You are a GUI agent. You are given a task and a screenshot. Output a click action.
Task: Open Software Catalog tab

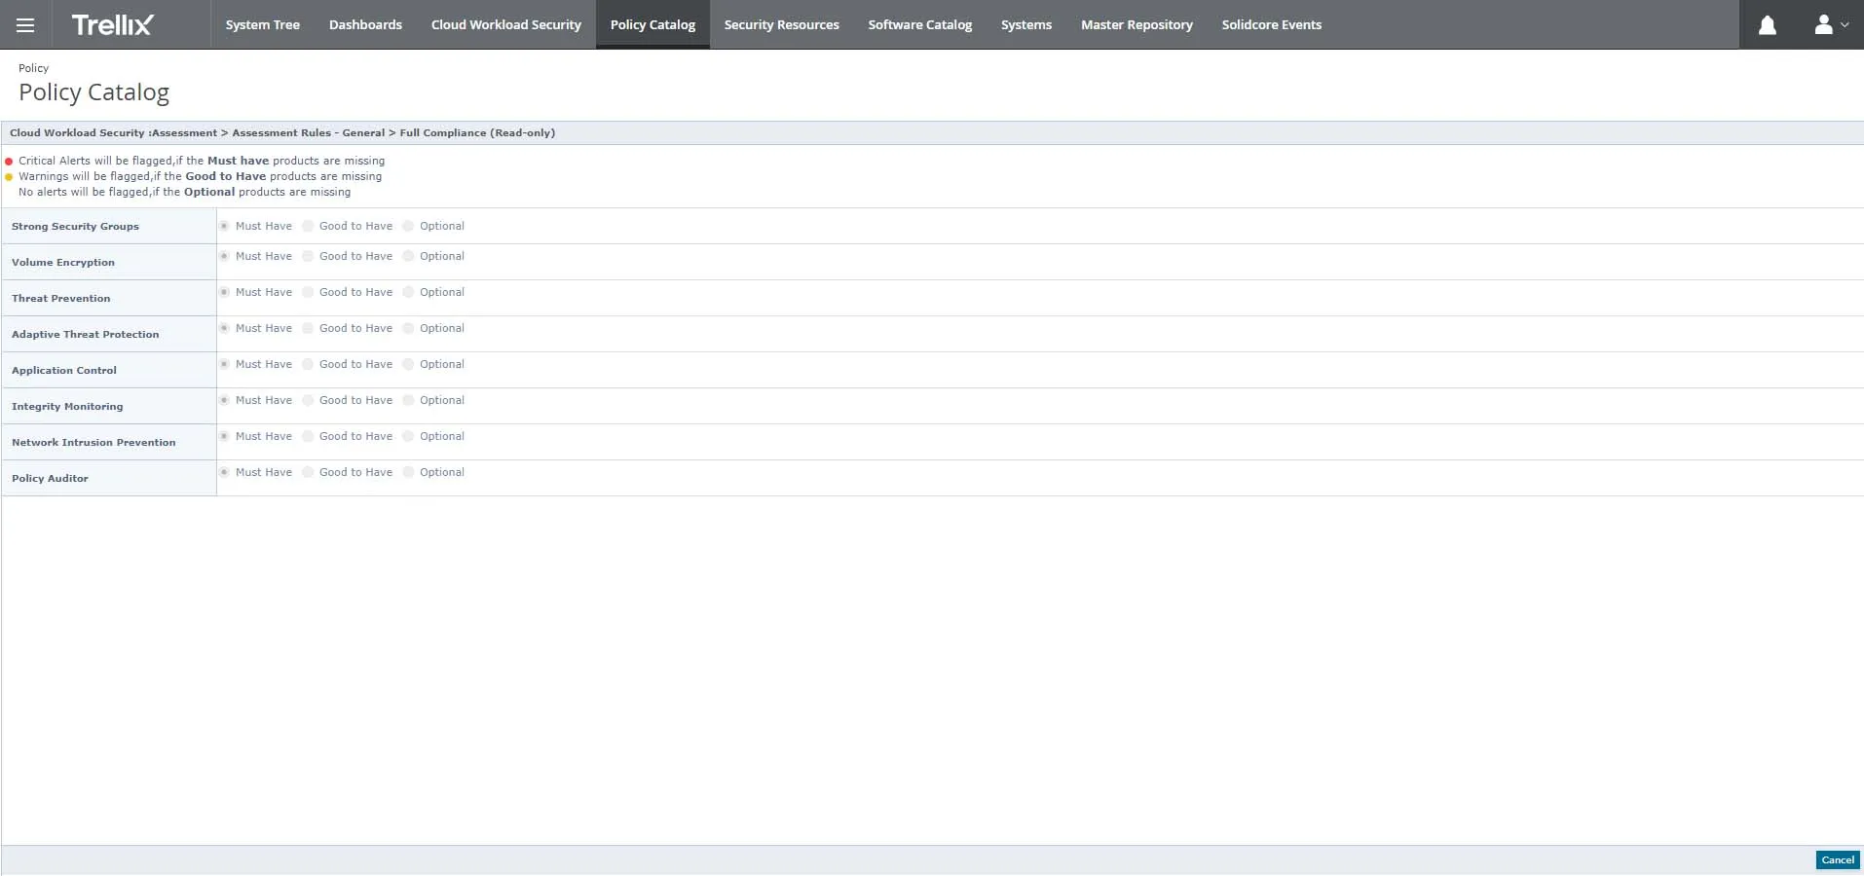click(x=920, y=25)
